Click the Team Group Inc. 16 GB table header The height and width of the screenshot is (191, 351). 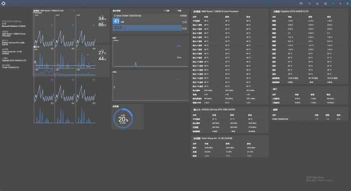[x=213, y=138]
